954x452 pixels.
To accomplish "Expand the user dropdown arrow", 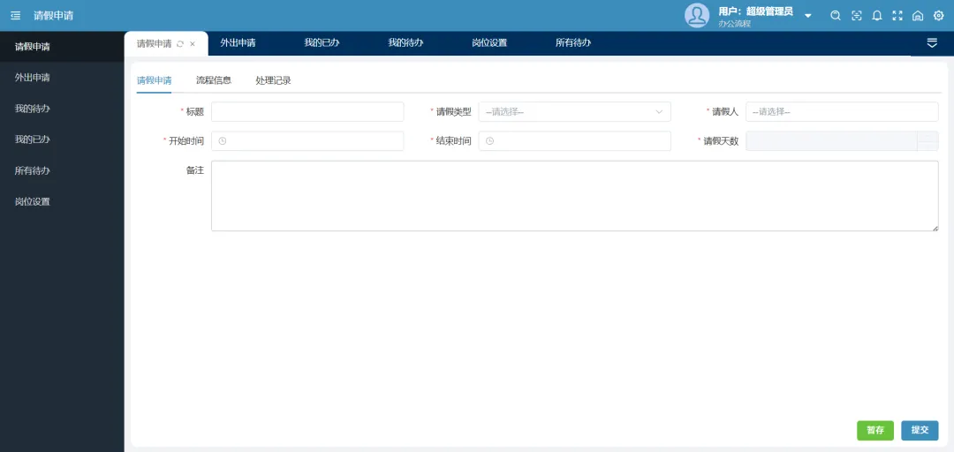I will pyautogui.click(x=808, y=16).
